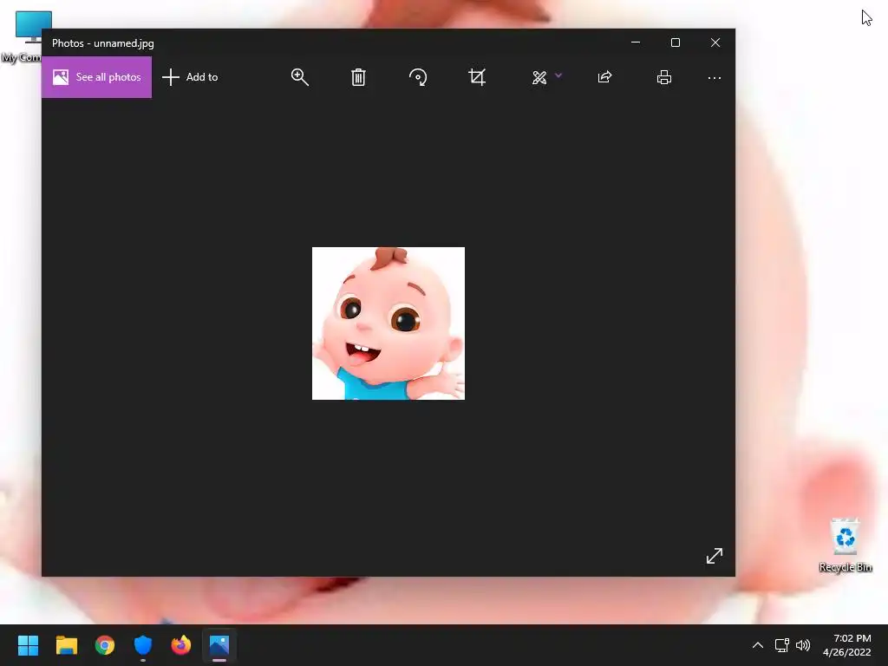This screenshot has width=888, height=666.
Task: Enter full screen with diagonal arrows icon
Action: [x=715, y=556]
